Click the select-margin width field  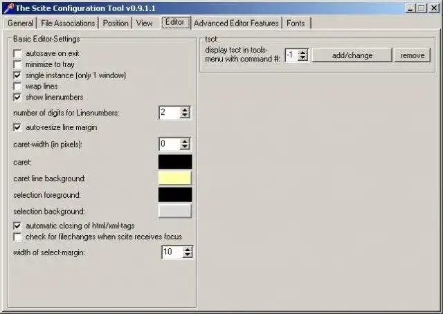pyautogui.click(x=172, y=252)
